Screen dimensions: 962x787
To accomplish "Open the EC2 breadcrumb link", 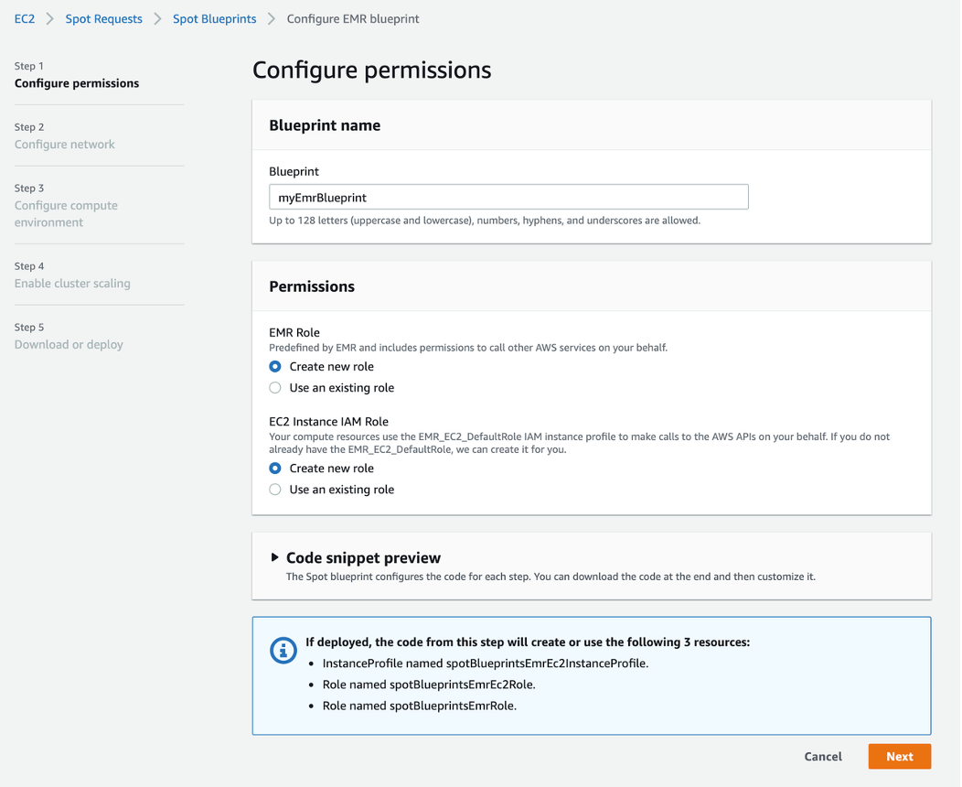I will click(25, 19).
